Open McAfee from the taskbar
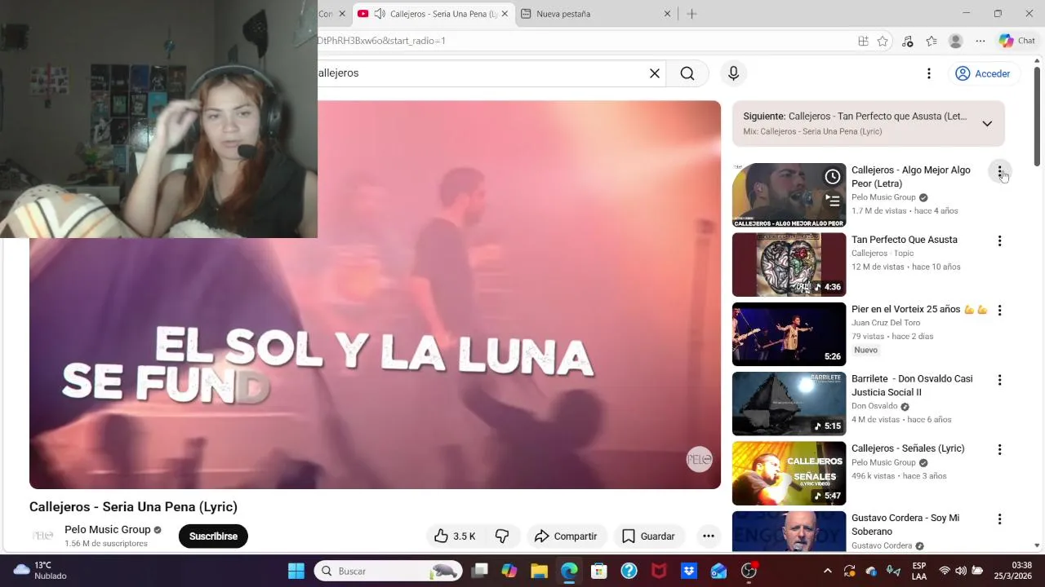This screenshot has height=587, width=1045. click(x=659, y=571)
